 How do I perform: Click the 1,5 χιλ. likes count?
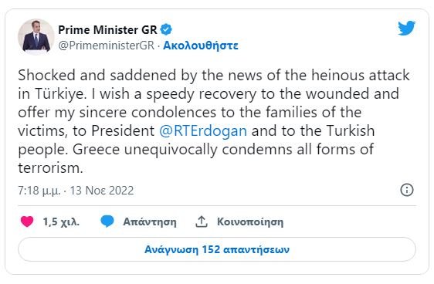click(x=61, y=221)
